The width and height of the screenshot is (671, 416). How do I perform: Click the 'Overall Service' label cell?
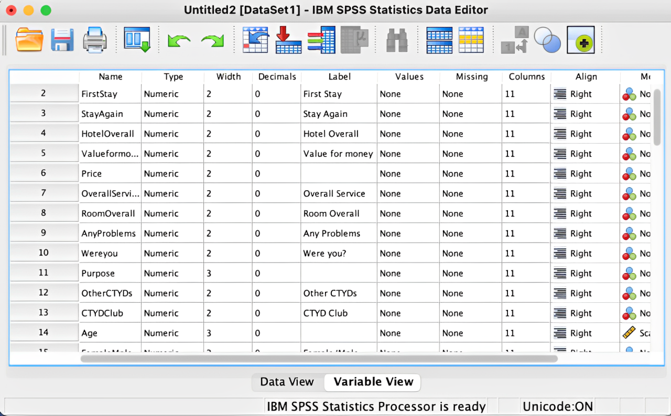coord(339,194)
